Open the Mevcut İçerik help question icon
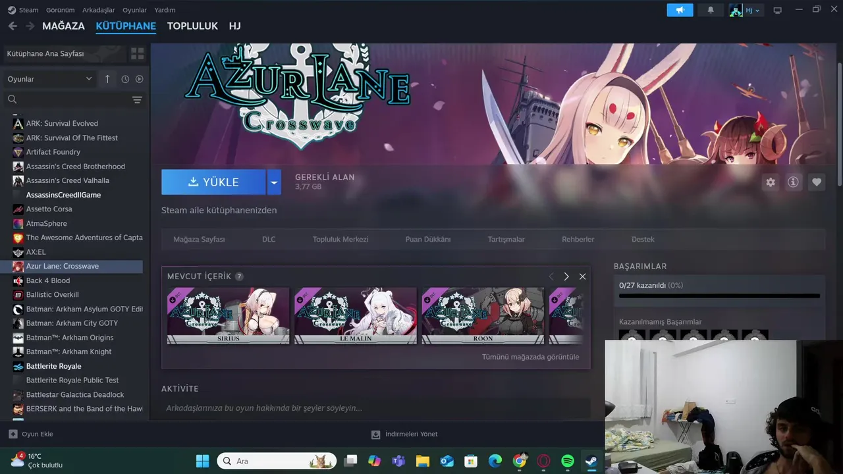Screen dimensions: 843x474 239,276
